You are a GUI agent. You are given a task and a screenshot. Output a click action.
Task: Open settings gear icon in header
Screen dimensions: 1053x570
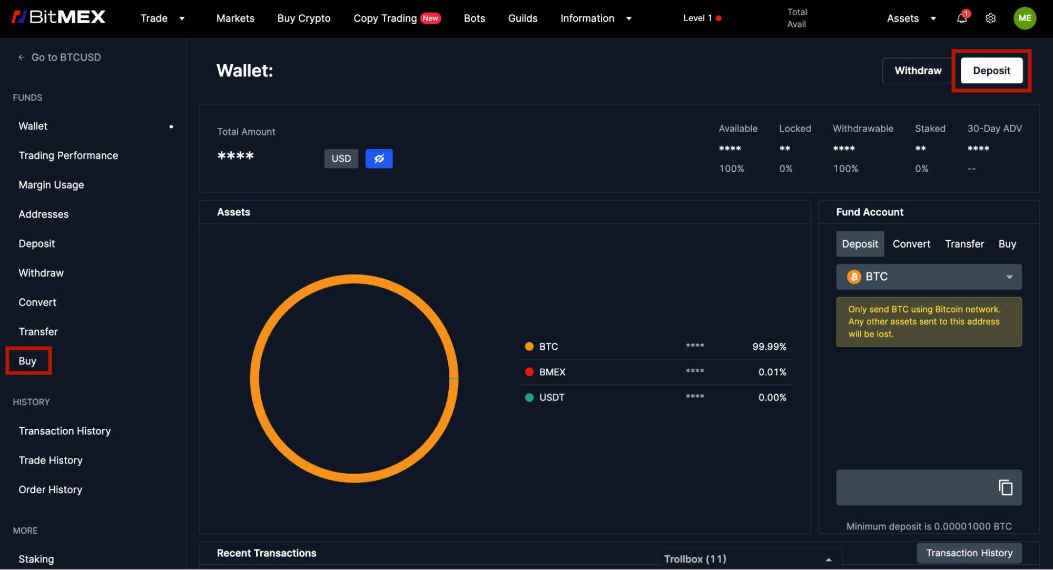point(990,18)
